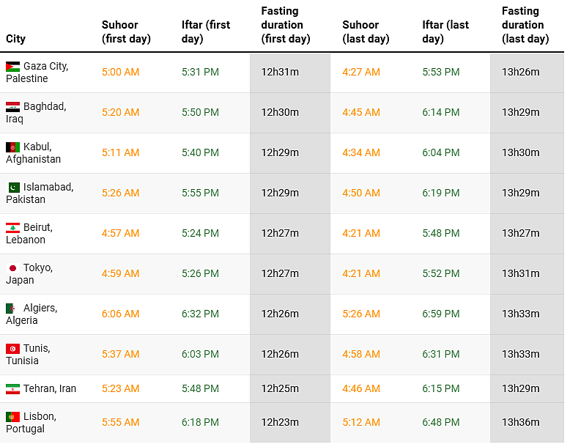Screen dimensions: 570x447
Task: Click the Palestine flag icon
Action: [12, 67]
